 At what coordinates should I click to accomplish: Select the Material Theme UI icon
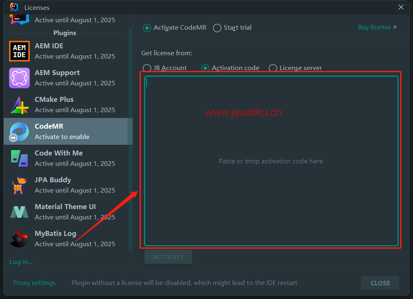(19, 212)
